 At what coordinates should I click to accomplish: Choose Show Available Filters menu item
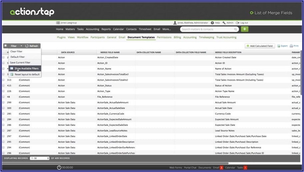pos(26,68)
